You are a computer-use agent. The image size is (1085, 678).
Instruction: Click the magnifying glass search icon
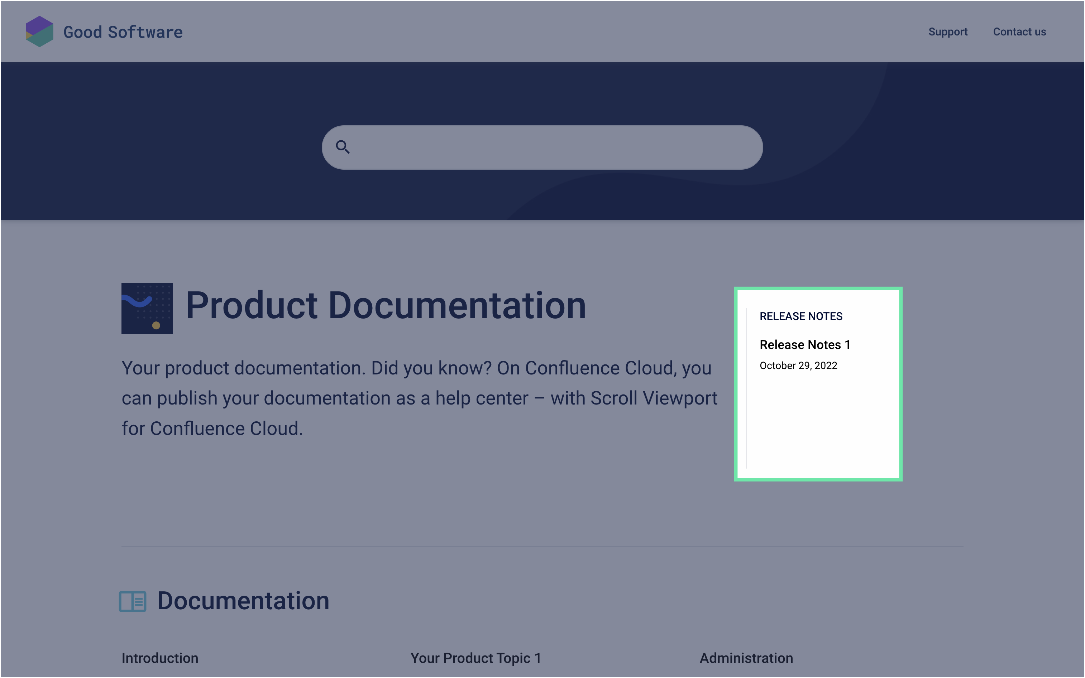pos(343,147)
